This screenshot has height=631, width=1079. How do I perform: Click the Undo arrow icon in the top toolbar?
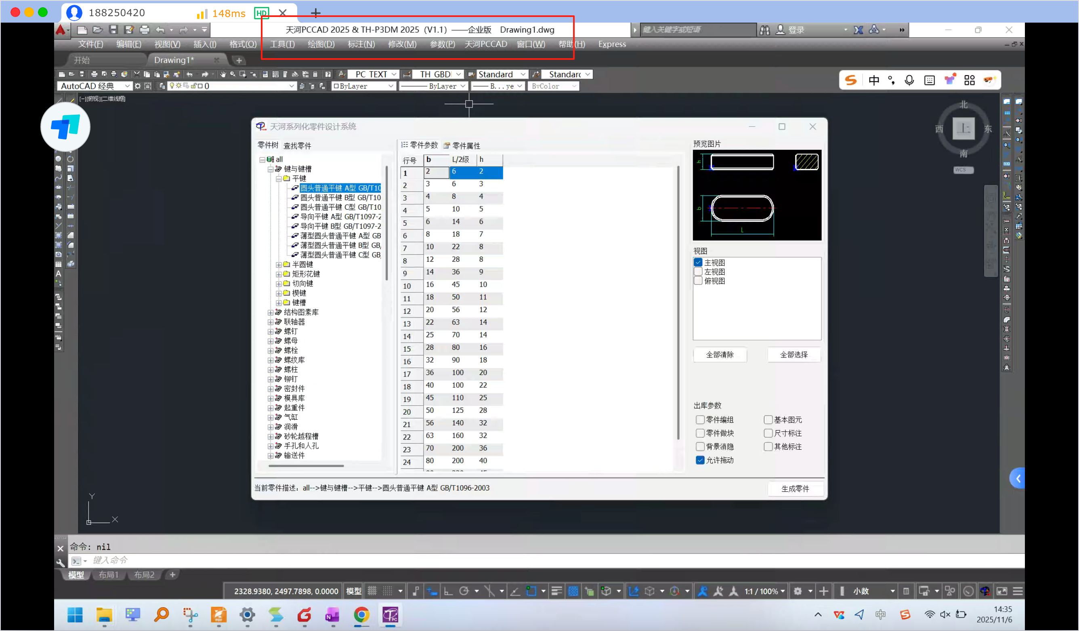[160, 29]
